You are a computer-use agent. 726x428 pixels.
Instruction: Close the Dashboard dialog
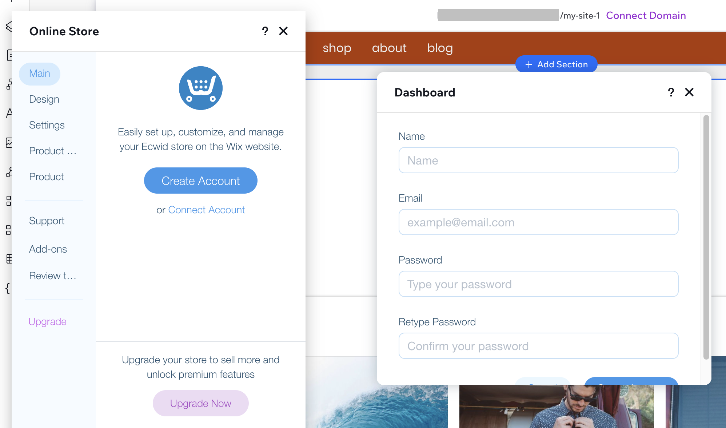689,92
